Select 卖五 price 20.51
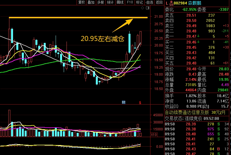This screenshot has height=155, width=231. click(x=191, y=15)
